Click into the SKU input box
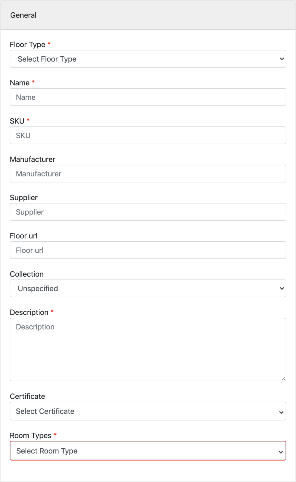Screen dimensions: 296x482 (148, 135)
